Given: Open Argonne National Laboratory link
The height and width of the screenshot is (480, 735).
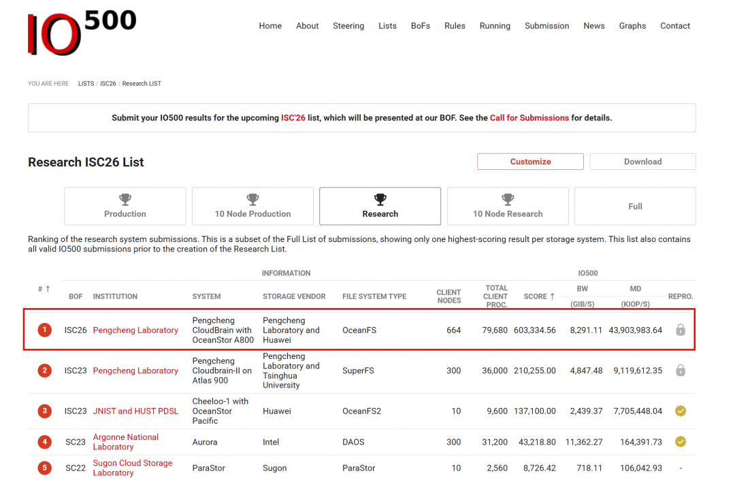Looking at the screenshot, I should (126, 442).
